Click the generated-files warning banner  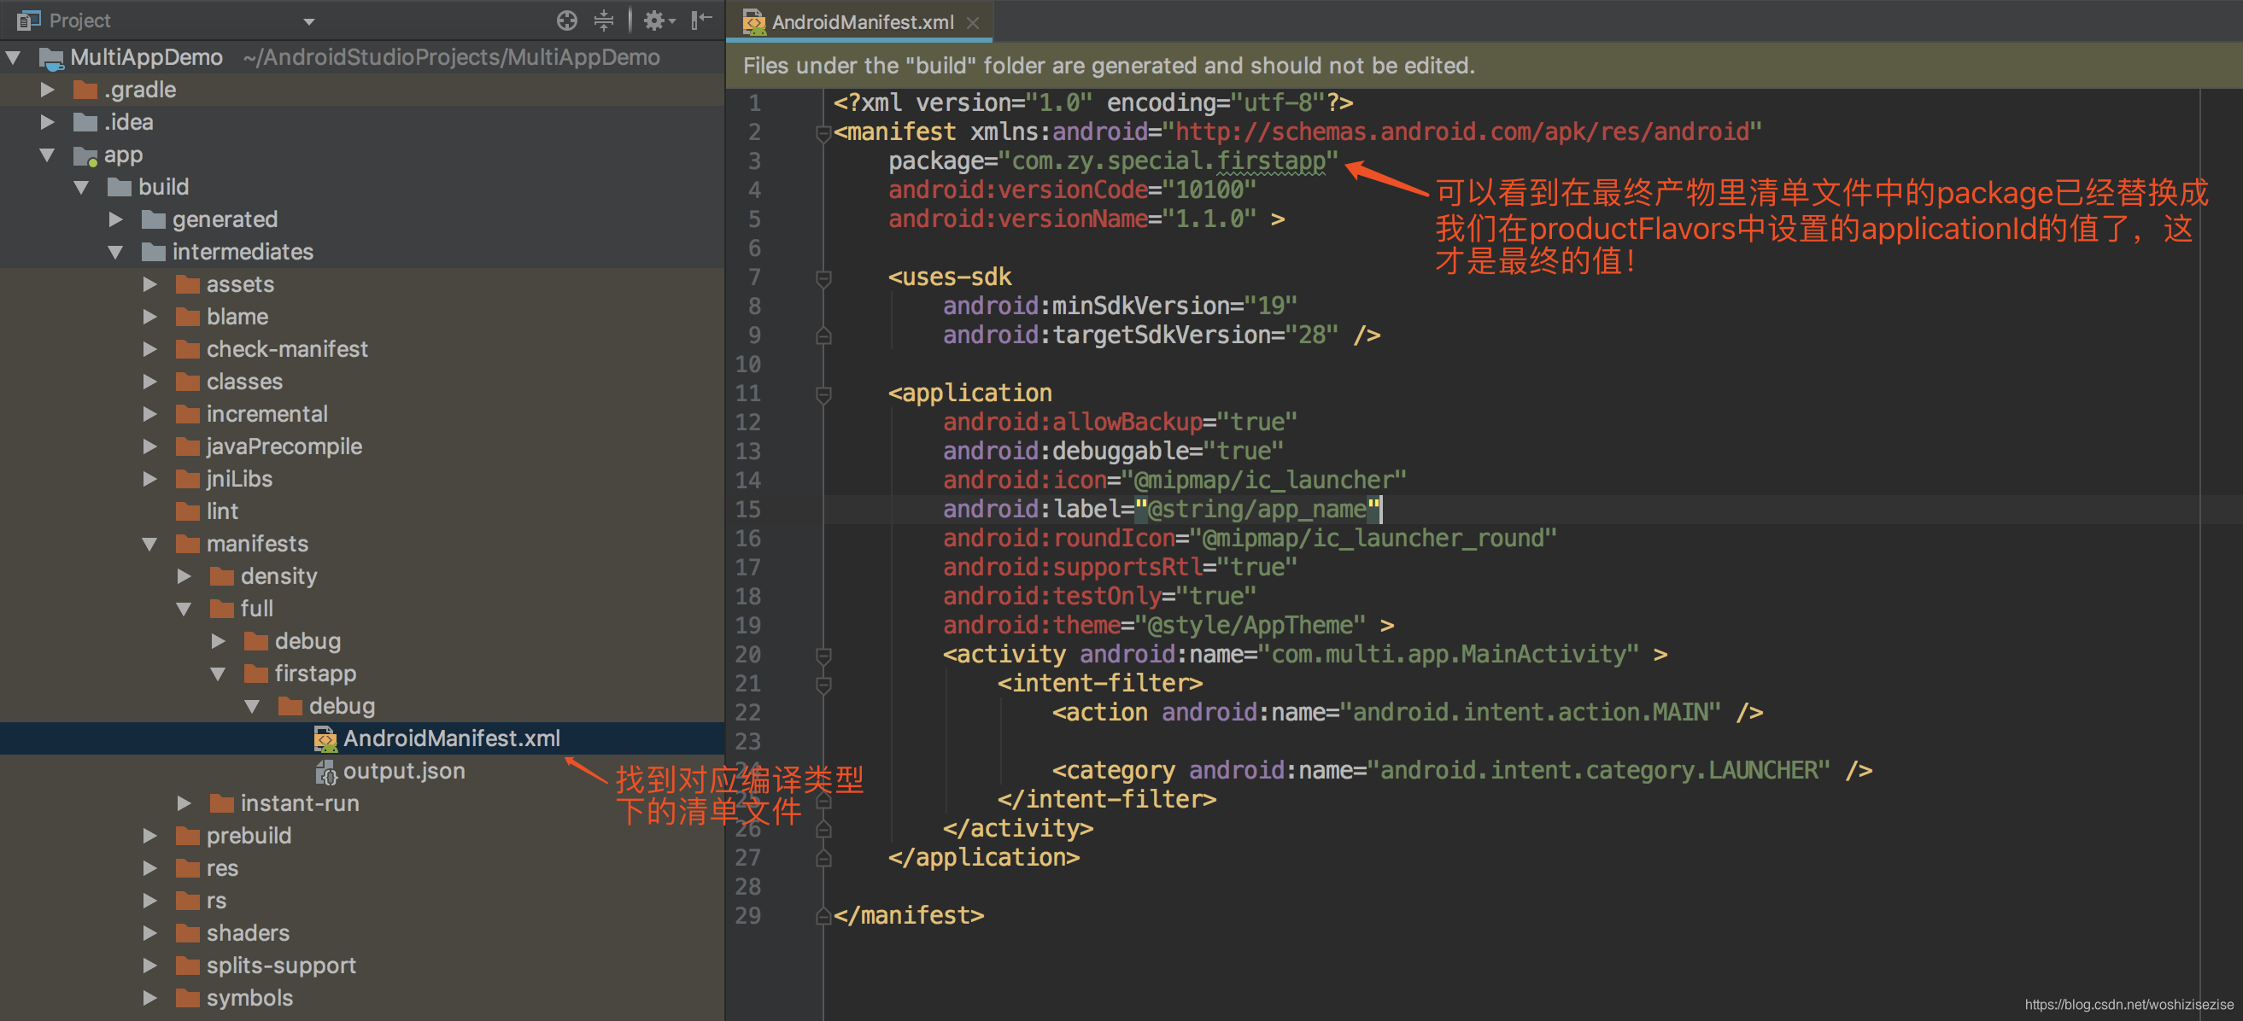[1484, 65]
